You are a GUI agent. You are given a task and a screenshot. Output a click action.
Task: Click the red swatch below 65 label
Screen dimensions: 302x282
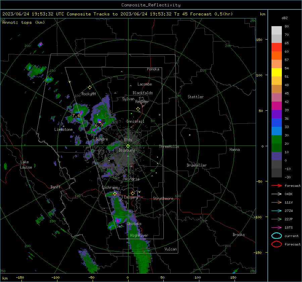276,47
